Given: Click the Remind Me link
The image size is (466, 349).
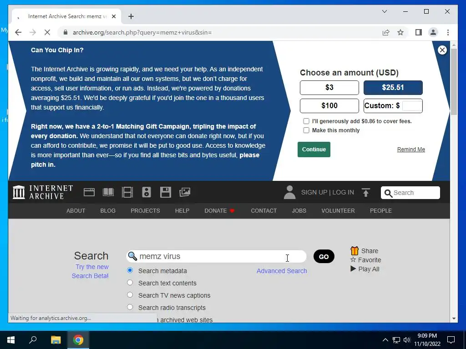Looking at the screenshot, I should pos(411,149).
